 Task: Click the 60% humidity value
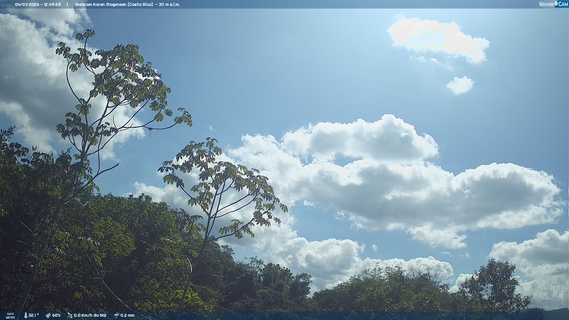point(56,315)
